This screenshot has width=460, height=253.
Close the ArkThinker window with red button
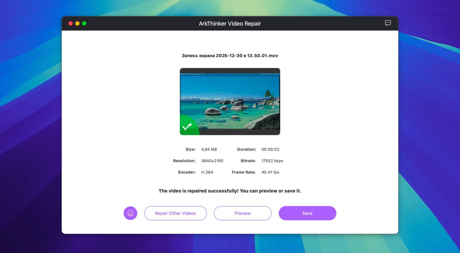[x=71, y=23]
